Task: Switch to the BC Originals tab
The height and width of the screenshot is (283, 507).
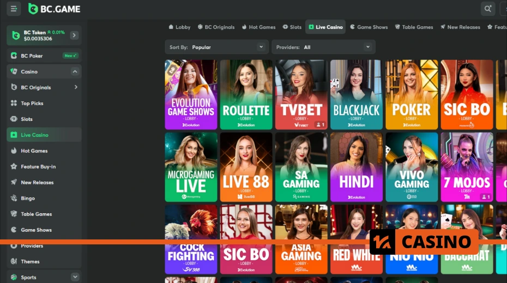Action: click(x=216, y=27)
